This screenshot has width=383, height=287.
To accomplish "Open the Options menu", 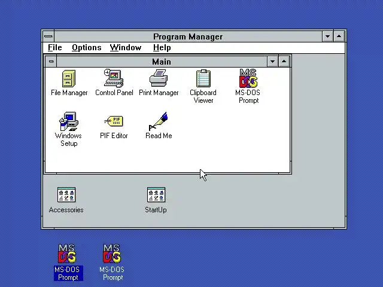I will [x=86, y=48].
